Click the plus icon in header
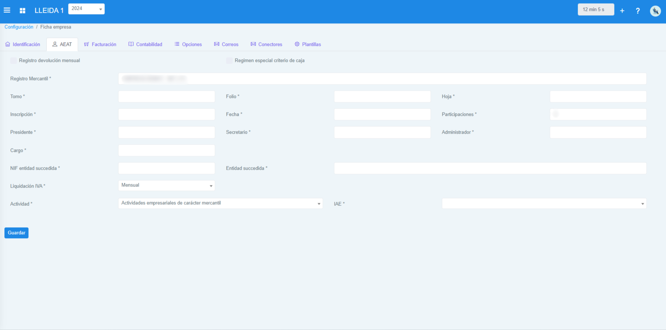Image resolution: width=666 pixels, height=330 pixels. [x=622, y=11]
